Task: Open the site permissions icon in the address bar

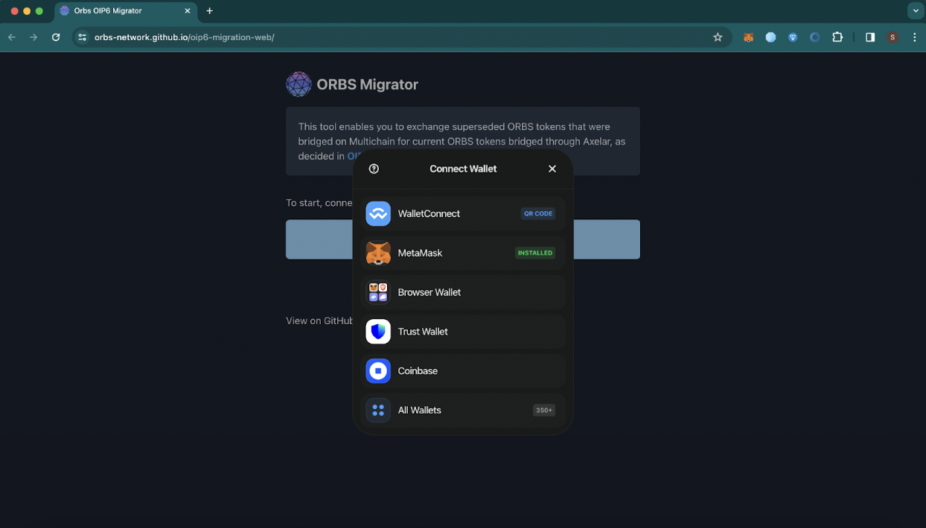Action: pyautogui.click(x=81, y=36)
